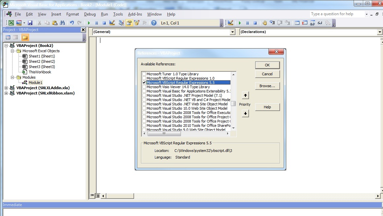Image resolution: width=383 pixels, height=216 pixels.
Task: Open the Object Browser icon
Action: pos(137,23)
